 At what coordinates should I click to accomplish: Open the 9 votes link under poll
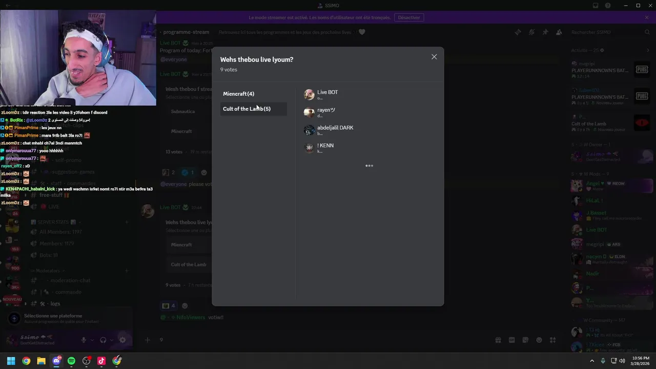click(173, 285)
